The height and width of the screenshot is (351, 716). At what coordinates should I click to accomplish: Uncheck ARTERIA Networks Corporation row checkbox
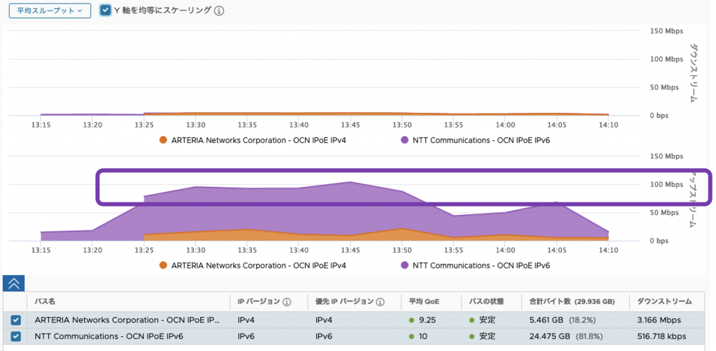coord(15,320)
